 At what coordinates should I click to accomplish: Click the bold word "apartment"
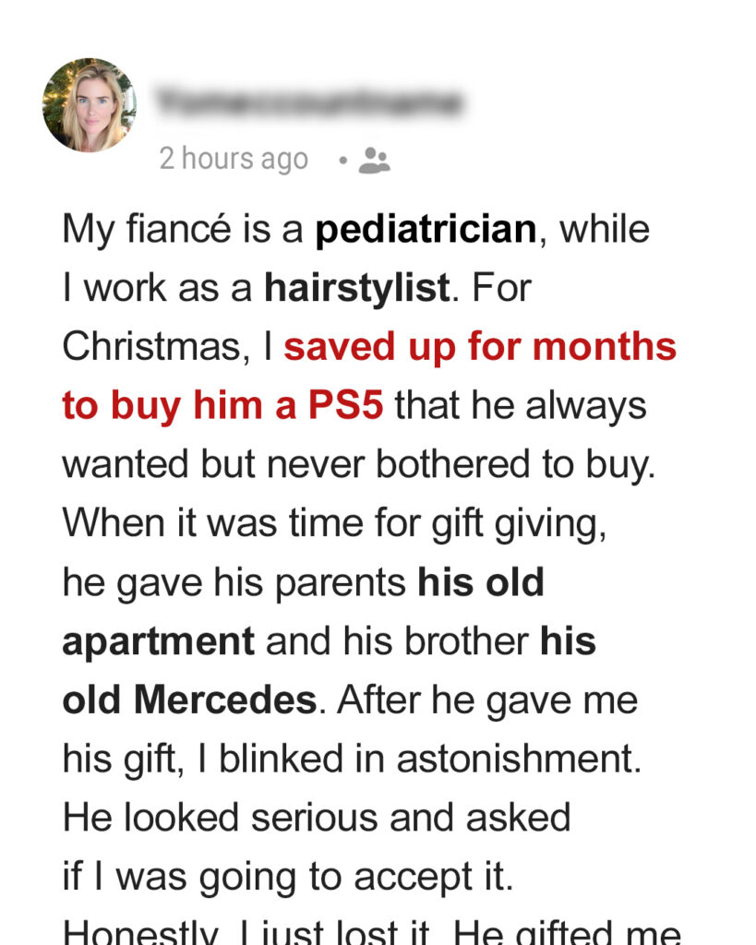point(159,641)
